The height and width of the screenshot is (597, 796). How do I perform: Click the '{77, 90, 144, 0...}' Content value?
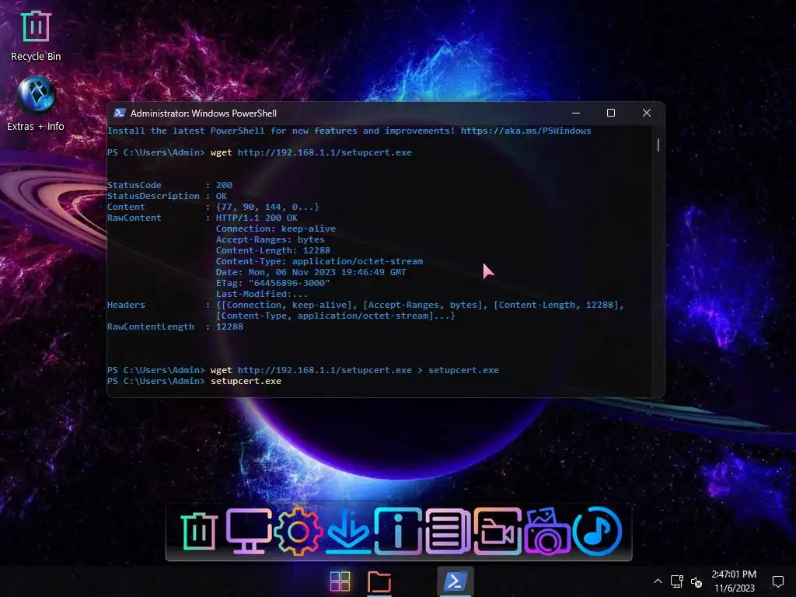tap(267, 207)
